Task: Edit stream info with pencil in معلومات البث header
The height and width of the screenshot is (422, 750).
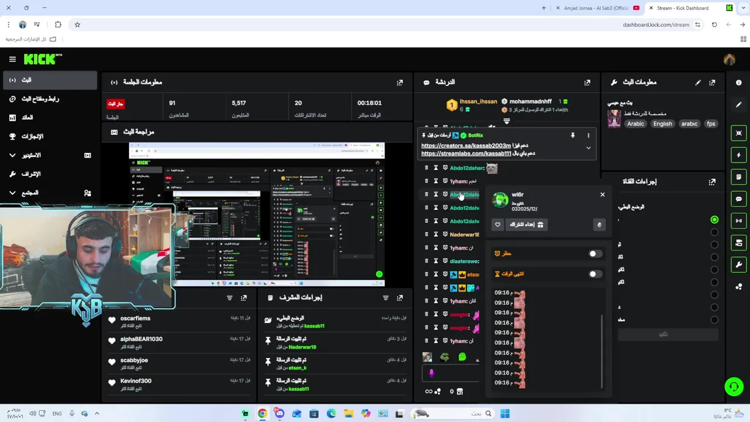Action: tap(698, 83)
